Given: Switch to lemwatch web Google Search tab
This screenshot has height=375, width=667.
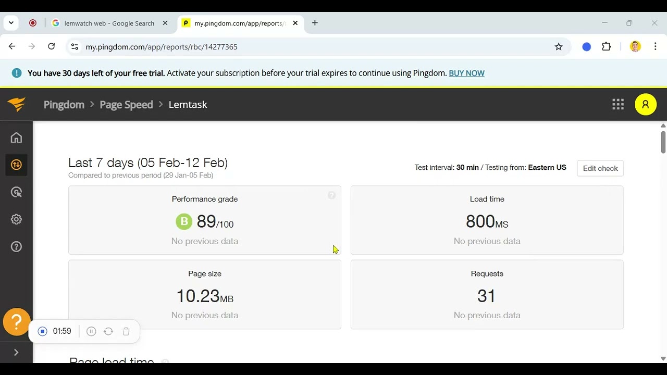Looking at the screenshot, I should click(x=109, y=23).
